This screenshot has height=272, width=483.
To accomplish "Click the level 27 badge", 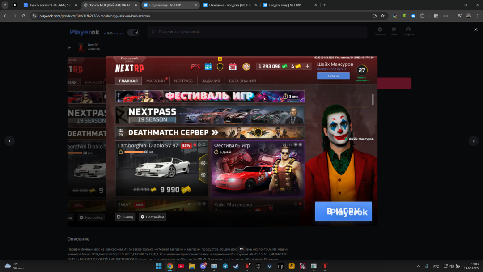I will coord(362,70).
